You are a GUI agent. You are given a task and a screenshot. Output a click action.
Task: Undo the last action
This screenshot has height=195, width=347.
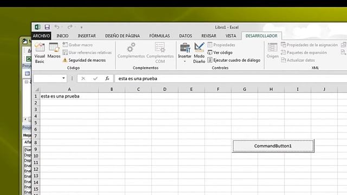click(x=57, y=27)
